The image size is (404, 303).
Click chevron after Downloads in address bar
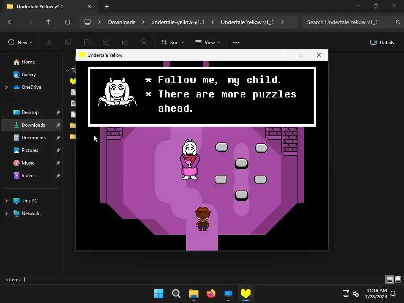[143, 22]
